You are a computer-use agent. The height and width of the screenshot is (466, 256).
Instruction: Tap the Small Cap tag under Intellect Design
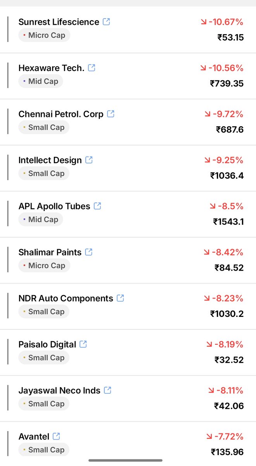tap(44, 174)
